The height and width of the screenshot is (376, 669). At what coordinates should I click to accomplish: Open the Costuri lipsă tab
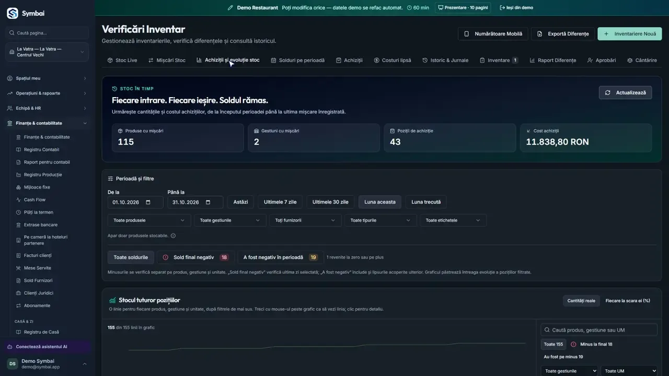[x=392, y=61]
